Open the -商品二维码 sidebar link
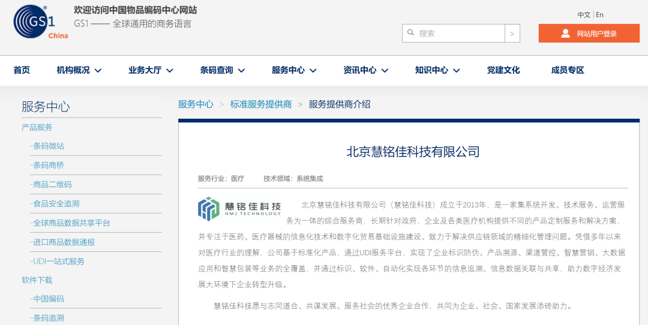Viewport: 648px width, 325px height. click(51, 185)
